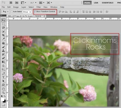Click the Align Top Edges icon

tap(60, 12)
